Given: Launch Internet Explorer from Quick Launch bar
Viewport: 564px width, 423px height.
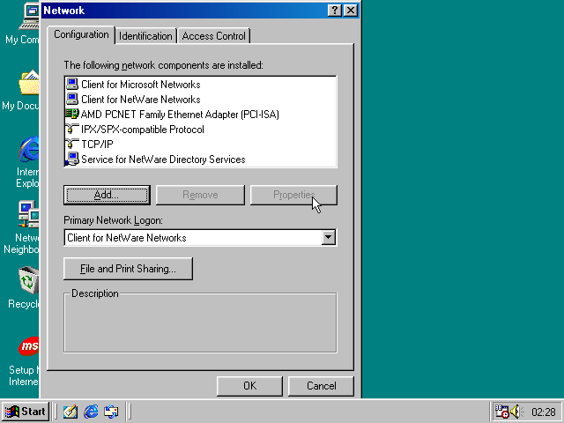Looking at the screenshot, I should [x=91, y=412].
